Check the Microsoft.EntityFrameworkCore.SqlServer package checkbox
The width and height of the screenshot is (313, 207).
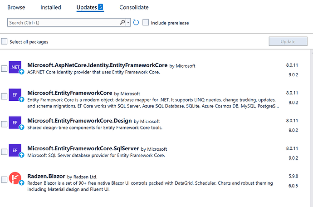coord(4,152)
